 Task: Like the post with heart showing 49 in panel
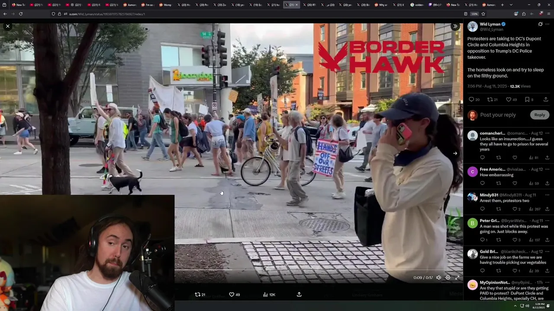point(512,99)
